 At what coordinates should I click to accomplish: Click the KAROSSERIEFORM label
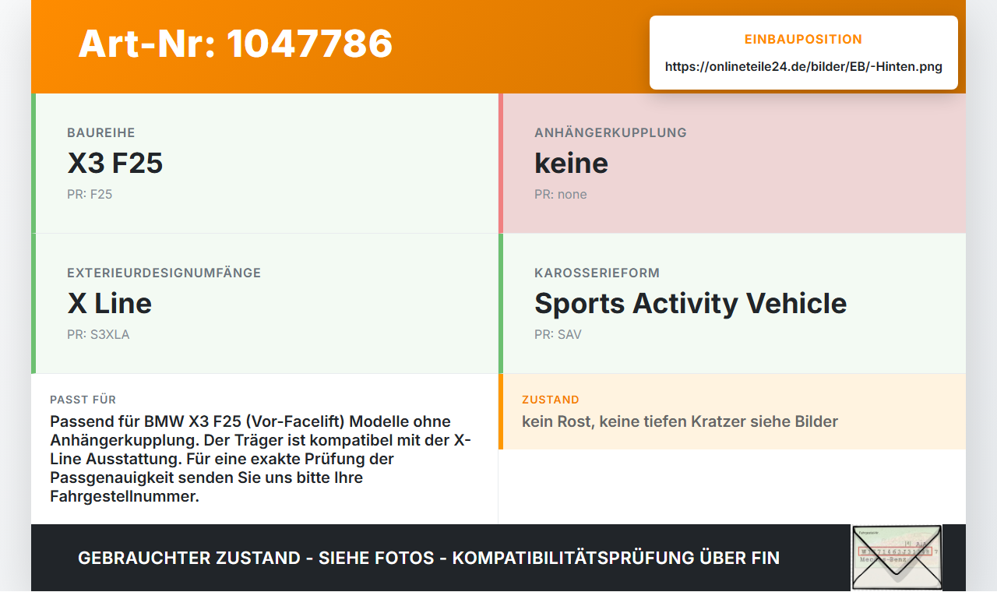[x=597, y=273]
